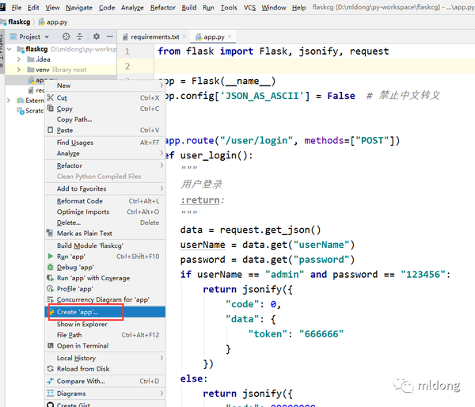Collapse the flaskcg project root
475x407 pixels.
pyautogui.click(x=9, y=49)
